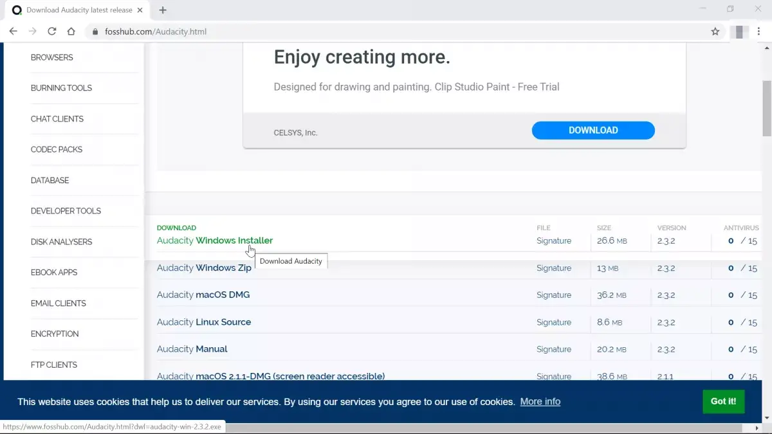Click the VERSION column header
The height and width of the screenshot is (434, 772).
(672, 228)
